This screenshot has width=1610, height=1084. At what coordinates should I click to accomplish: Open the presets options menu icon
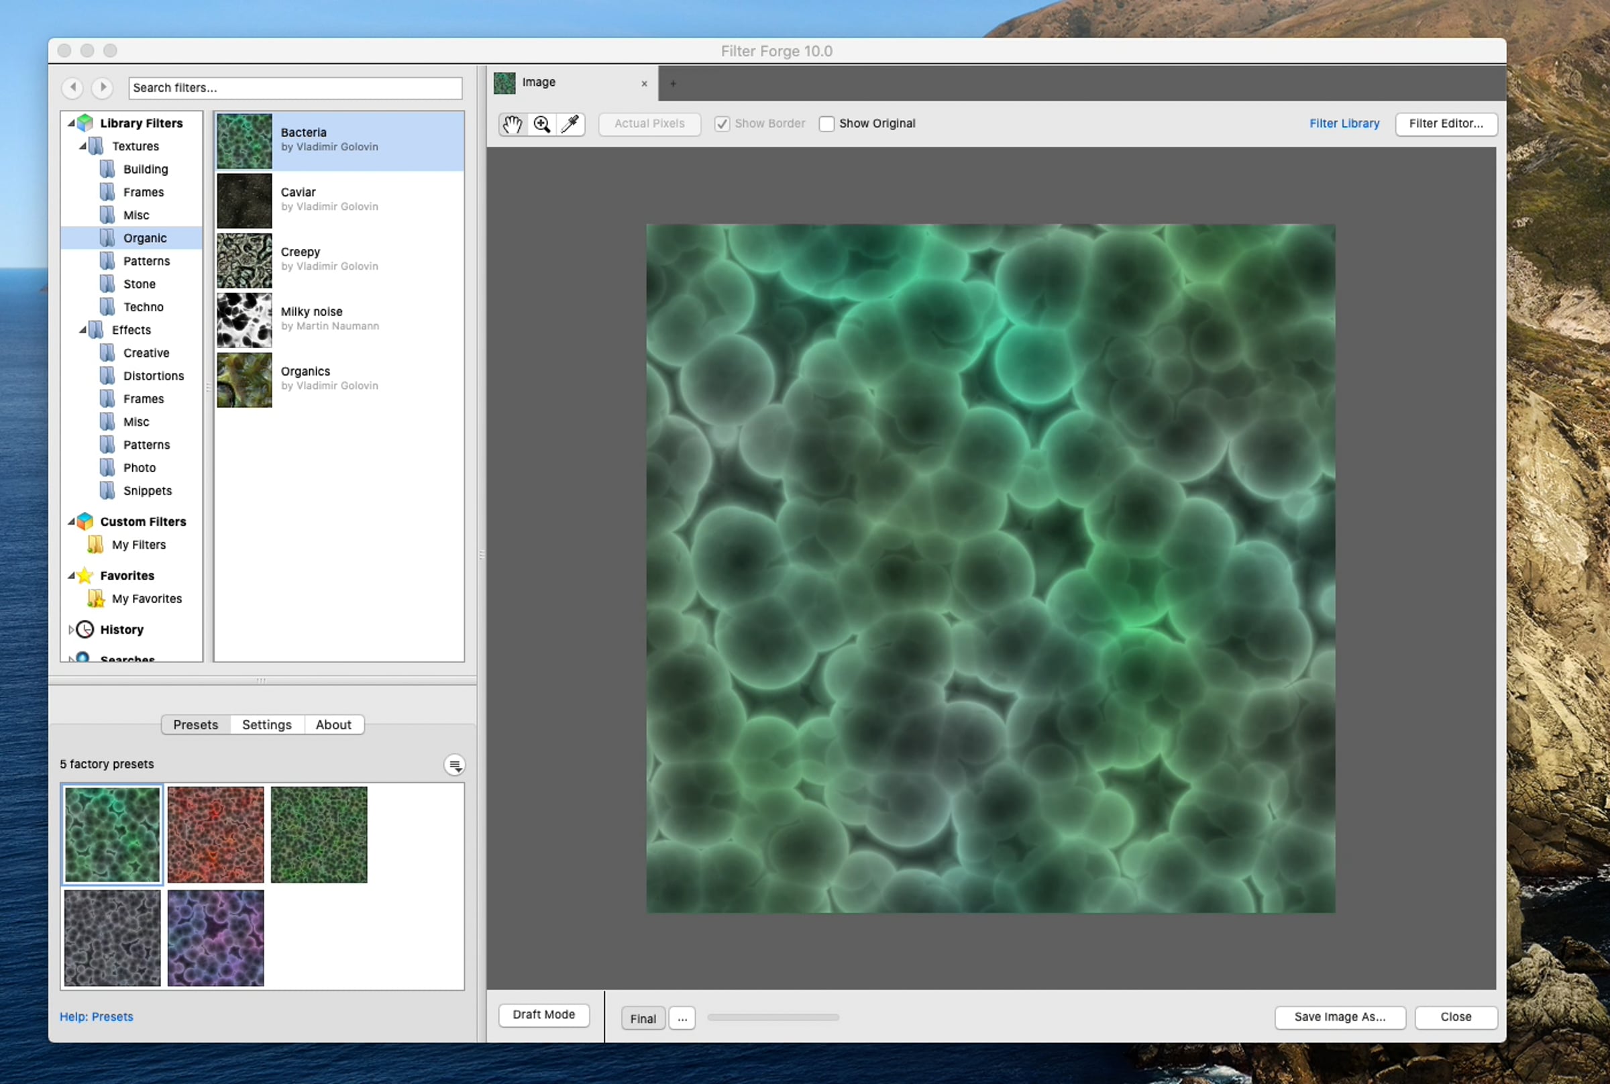[x=454, y=765]
